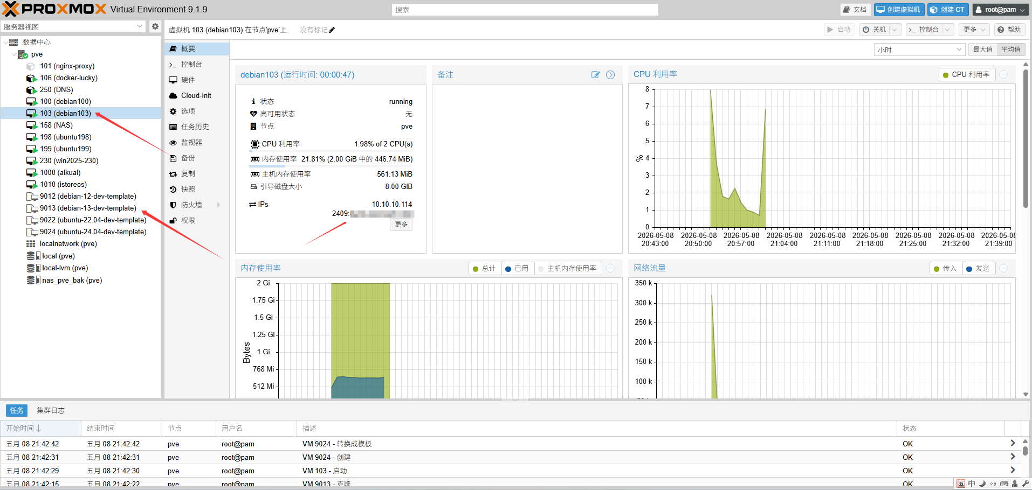Toggle 已用 legend in memory chart
1032x490 pixels.
coord(517,269)
